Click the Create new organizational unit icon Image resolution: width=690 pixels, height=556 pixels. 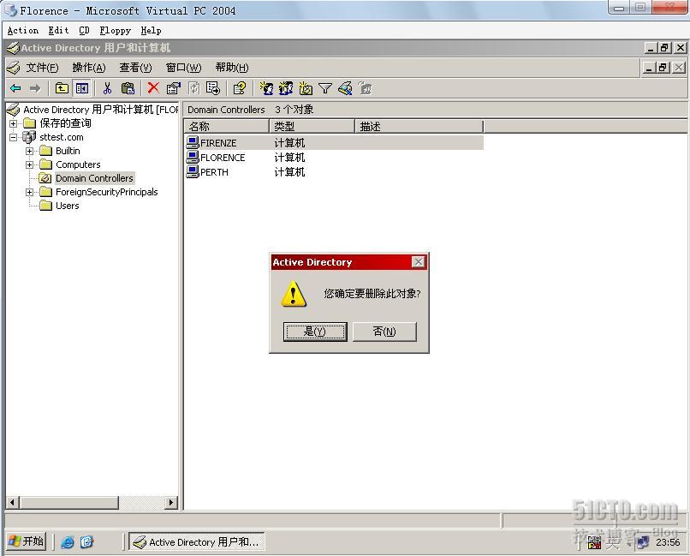coord(306,88)
